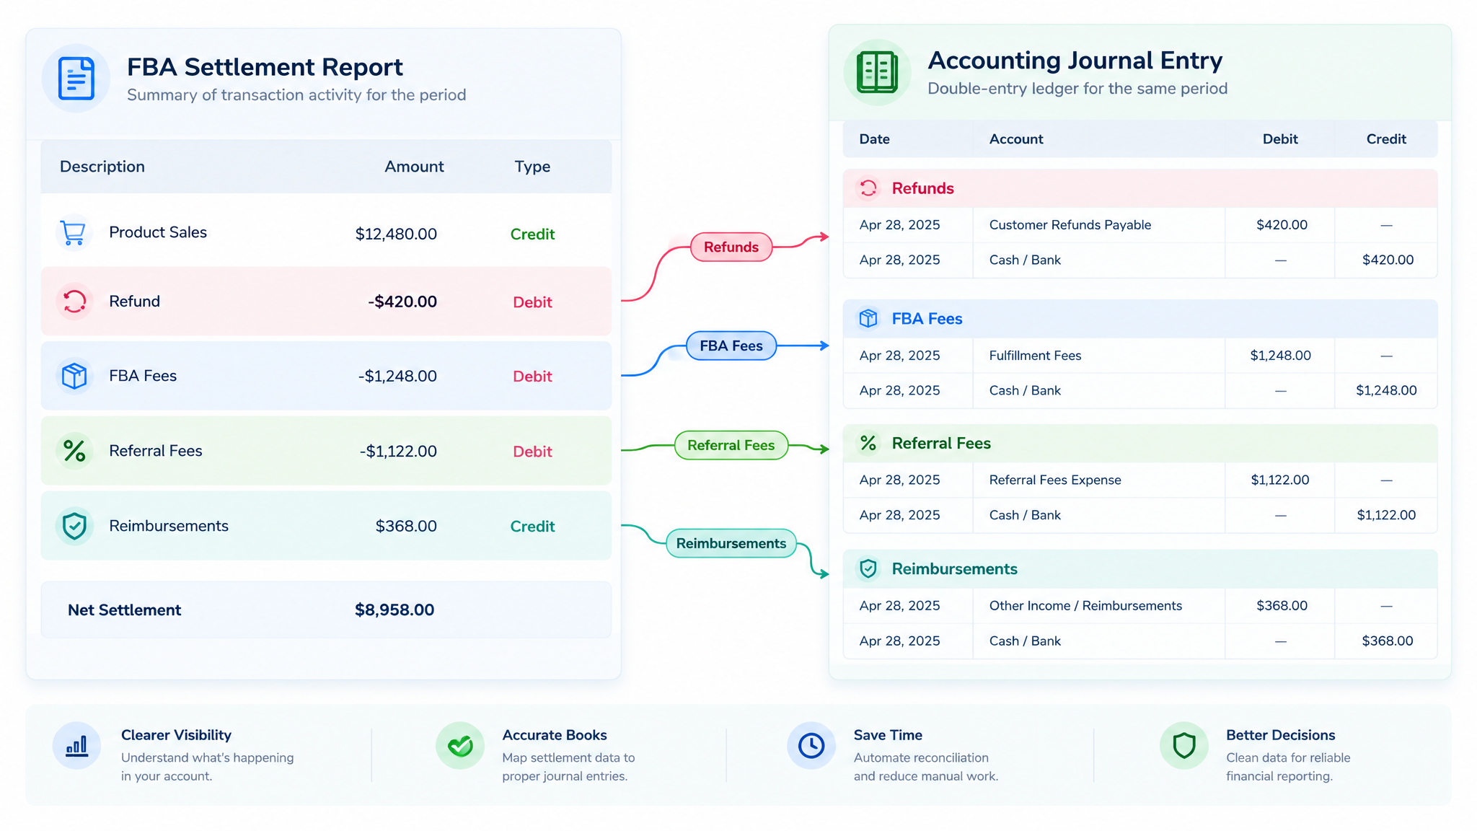Click the Net Settlement label
1477x831 pixels.
tap(124, 610)
